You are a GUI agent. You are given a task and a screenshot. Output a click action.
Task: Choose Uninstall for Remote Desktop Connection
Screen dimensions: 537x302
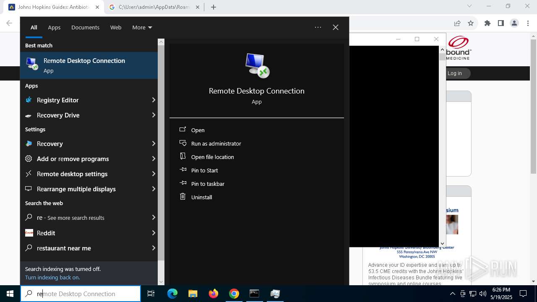[x=202, y=197]
